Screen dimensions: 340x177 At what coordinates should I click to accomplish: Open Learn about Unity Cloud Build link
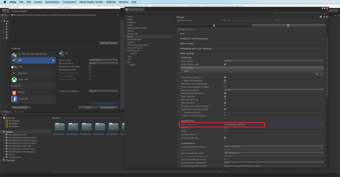coord(103,103)
